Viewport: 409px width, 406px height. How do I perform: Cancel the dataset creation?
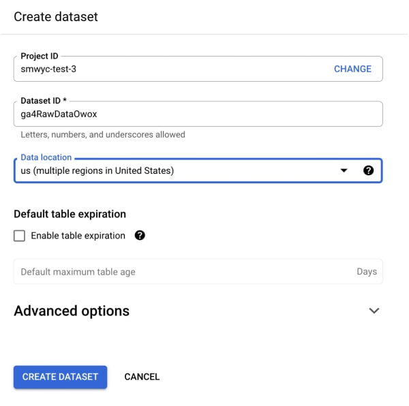tap(142, 377)
